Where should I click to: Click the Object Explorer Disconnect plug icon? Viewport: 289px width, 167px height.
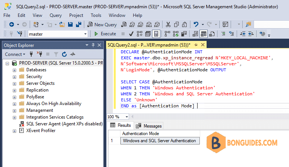coord(40,54)
